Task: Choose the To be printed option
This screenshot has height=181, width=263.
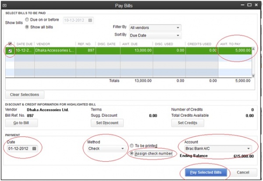Action: click(x=131, y=146)
